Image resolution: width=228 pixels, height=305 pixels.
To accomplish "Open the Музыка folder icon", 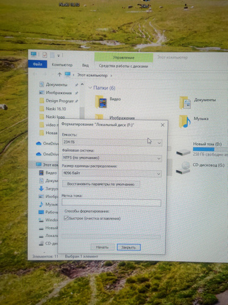I will 185,121.
